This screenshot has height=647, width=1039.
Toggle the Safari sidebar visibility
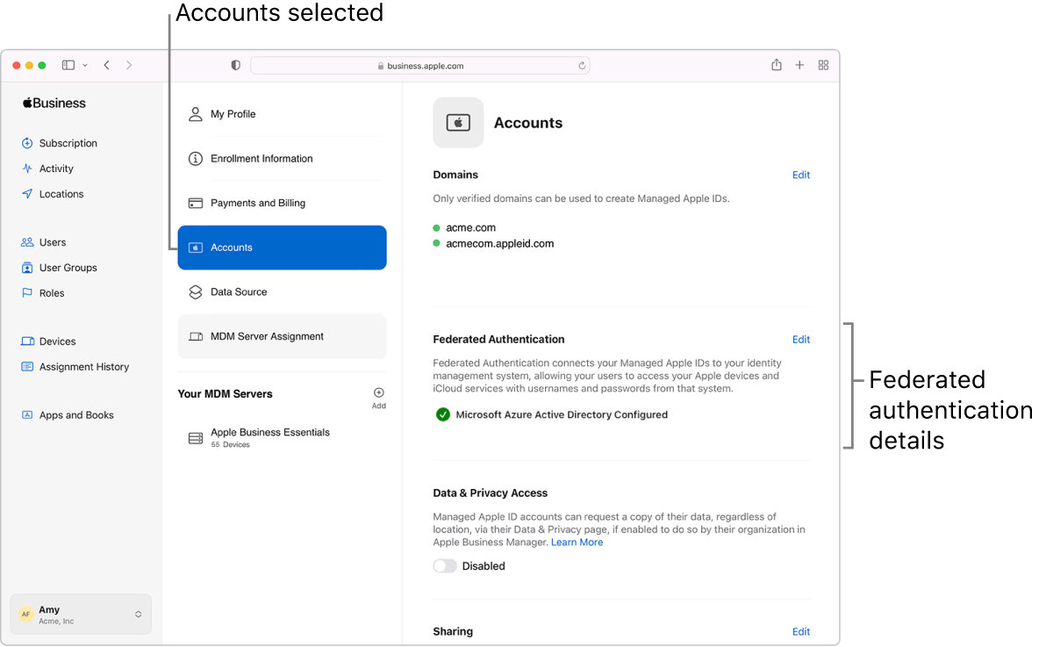68,64
